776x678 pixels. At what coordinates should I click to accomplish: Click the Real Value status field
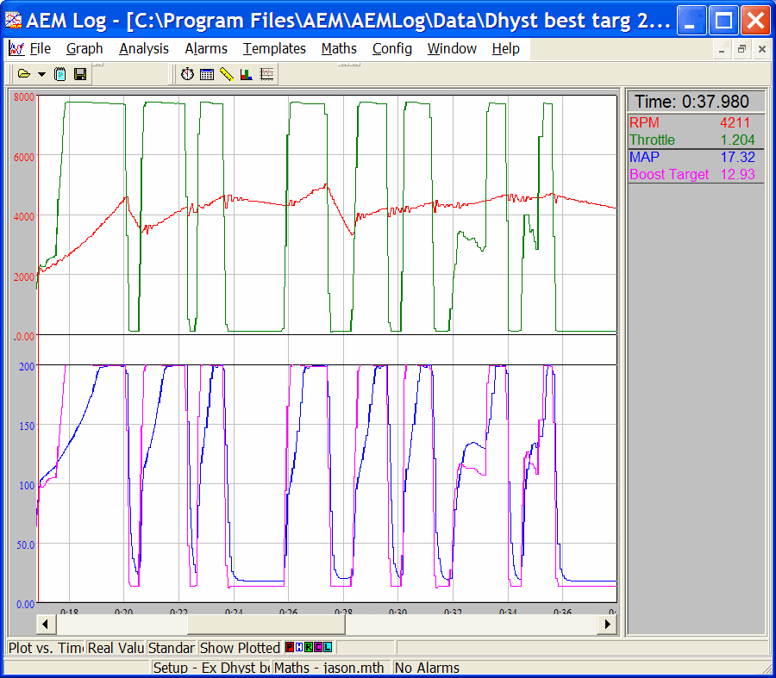click(116, 647)
